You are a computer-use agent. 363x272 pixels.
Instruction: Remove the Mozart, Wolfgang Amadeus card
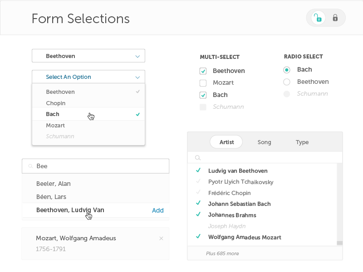tap(161, 238)
